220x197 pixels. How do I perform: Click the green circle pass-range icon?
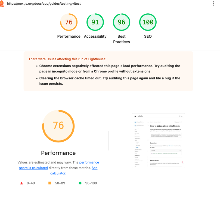[x=80, y=183]
